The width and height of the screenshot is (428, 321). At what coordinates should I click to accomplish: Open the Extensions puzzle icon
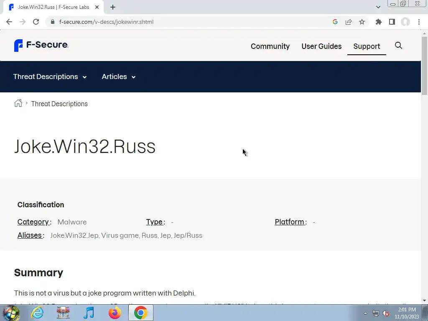(x=379, y=22)
